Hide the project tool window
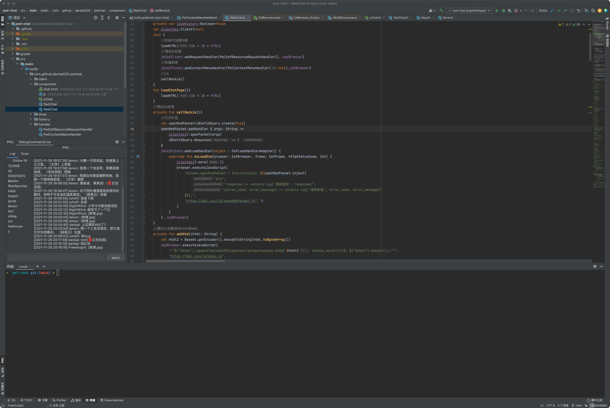This screenshot has width=610, height=408. coord(124,18)
